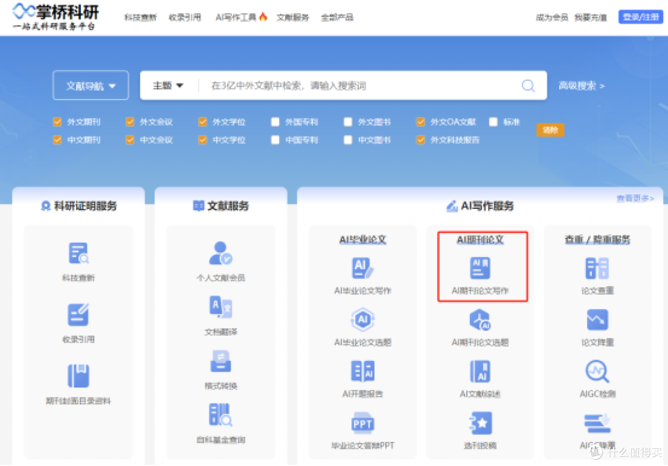Check the 中文图书 checkbox
This screenshot has height=466, width=668.
pos(348,140)
